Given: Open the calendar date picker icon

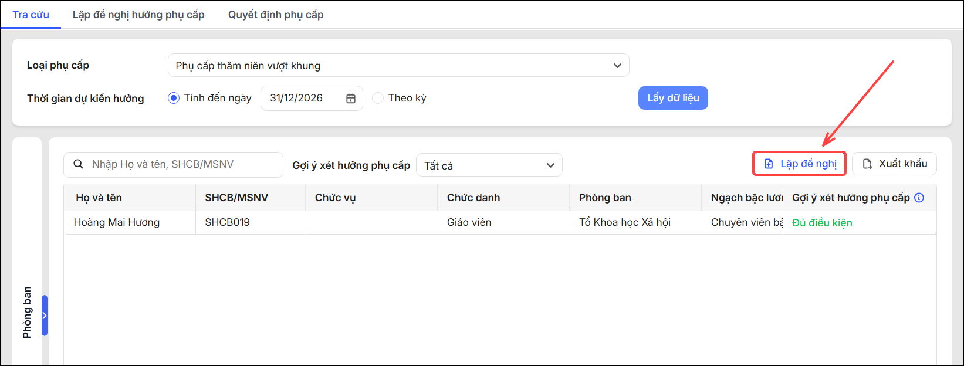Looking at the screenshot, I should coord(351,99).
